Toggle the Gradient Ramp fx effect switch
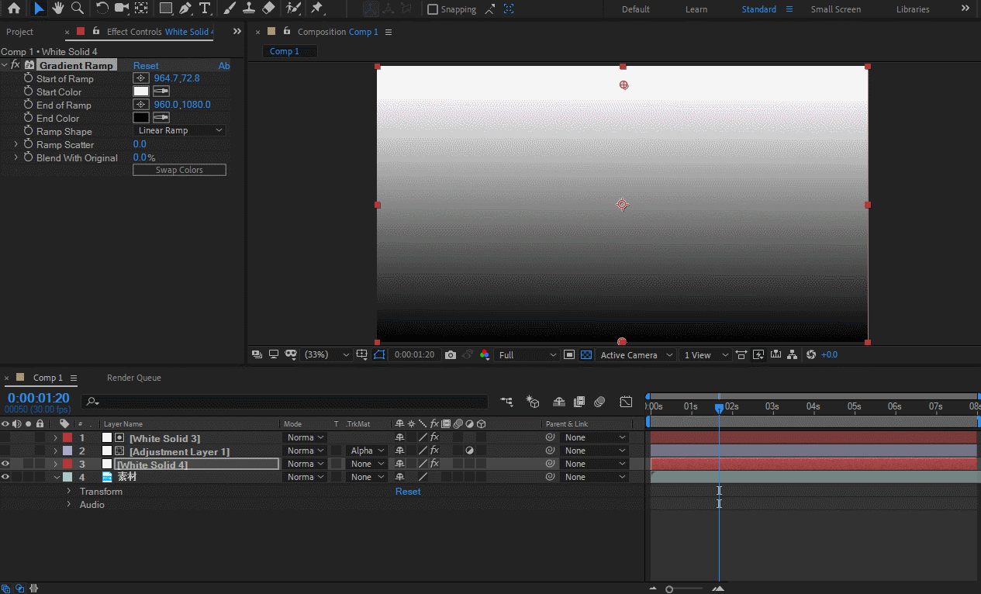This screenshot has height=594, width=981. pyautogui.click(x=16, y=65)
